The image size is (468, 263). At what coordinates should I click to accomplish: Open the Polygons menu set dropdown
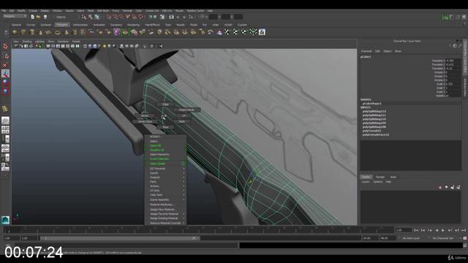point(15,16)
